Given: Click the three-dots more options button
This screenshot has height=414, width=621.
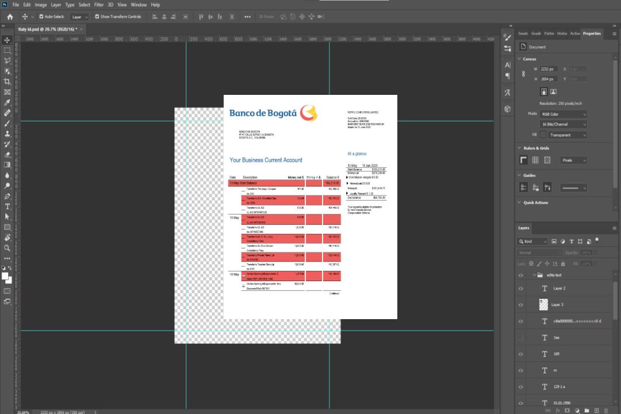Looking at the screenshot, I should coord(247,17).
